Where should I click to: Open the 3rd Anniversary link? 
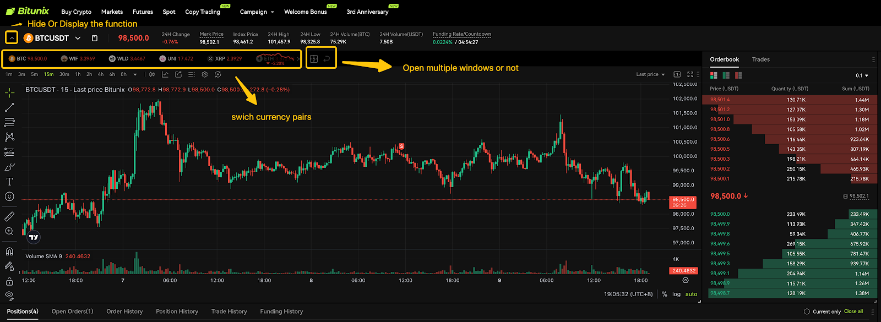click(x=367, y=12)
